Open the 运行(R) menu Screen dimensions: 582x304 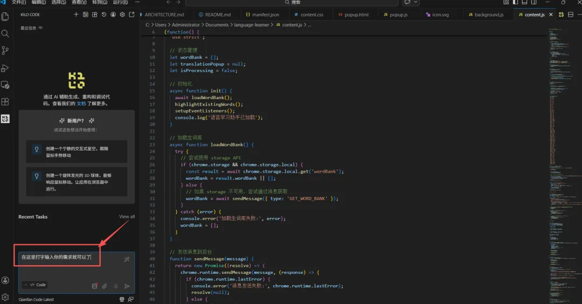[x=120, y=2]
